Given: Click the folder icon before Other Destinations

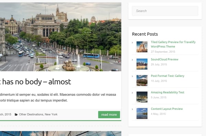Looking at the screenshot, I should pos(16,114).
